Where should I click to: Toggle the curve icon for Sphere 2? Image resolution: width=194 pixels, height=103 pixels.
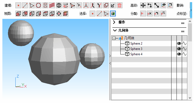tap(184, 44)
